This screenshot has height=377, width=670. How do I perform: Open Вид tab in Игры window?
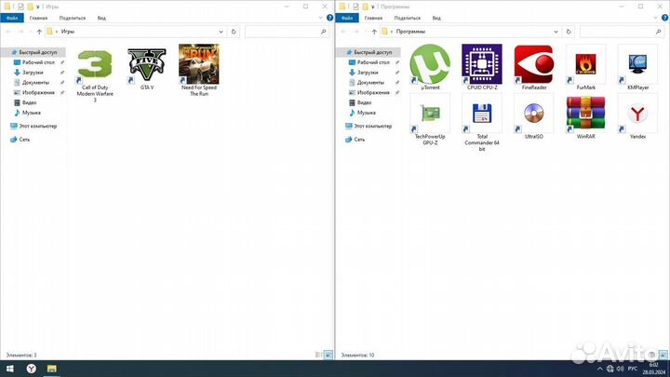point(101,18)
